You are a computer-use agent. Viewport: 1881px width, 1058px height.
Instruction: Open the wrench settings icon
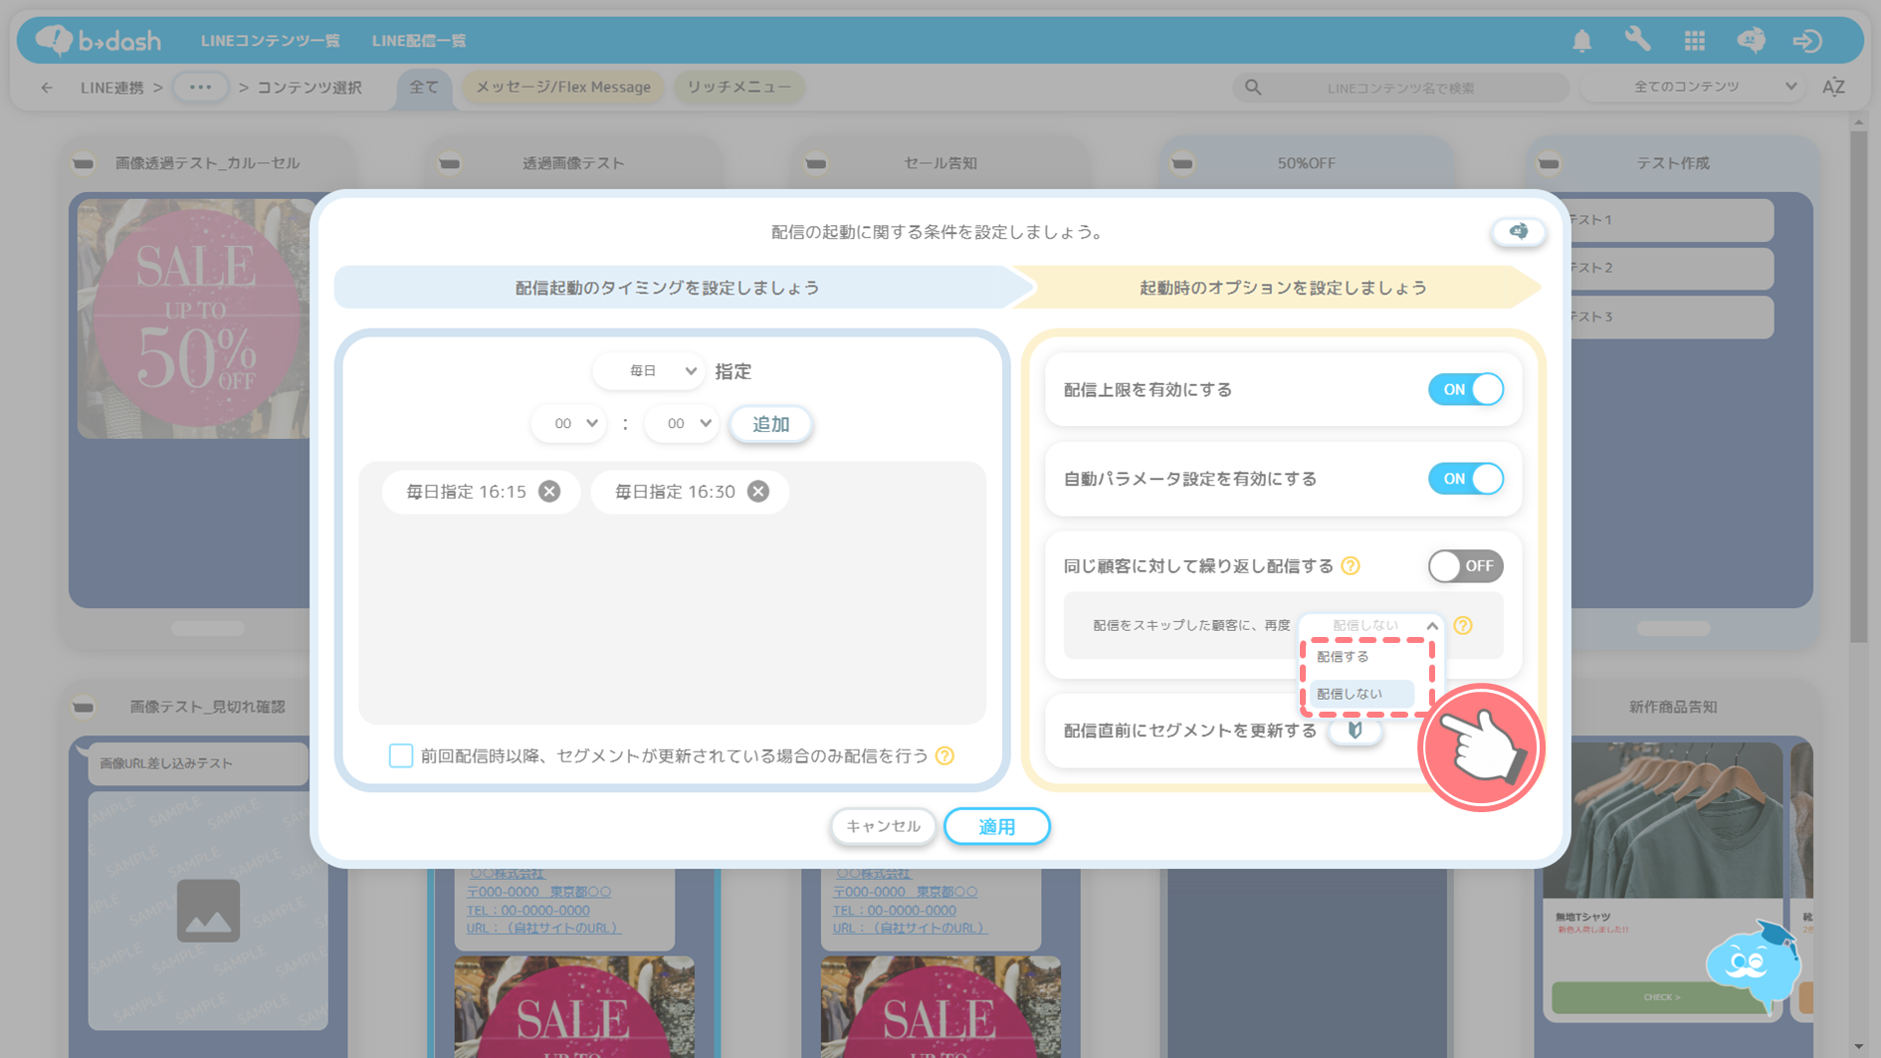coord(1637,40)
